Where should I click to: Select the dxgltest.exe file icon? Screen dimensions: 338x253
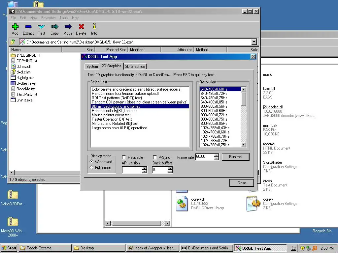point(13,83)
